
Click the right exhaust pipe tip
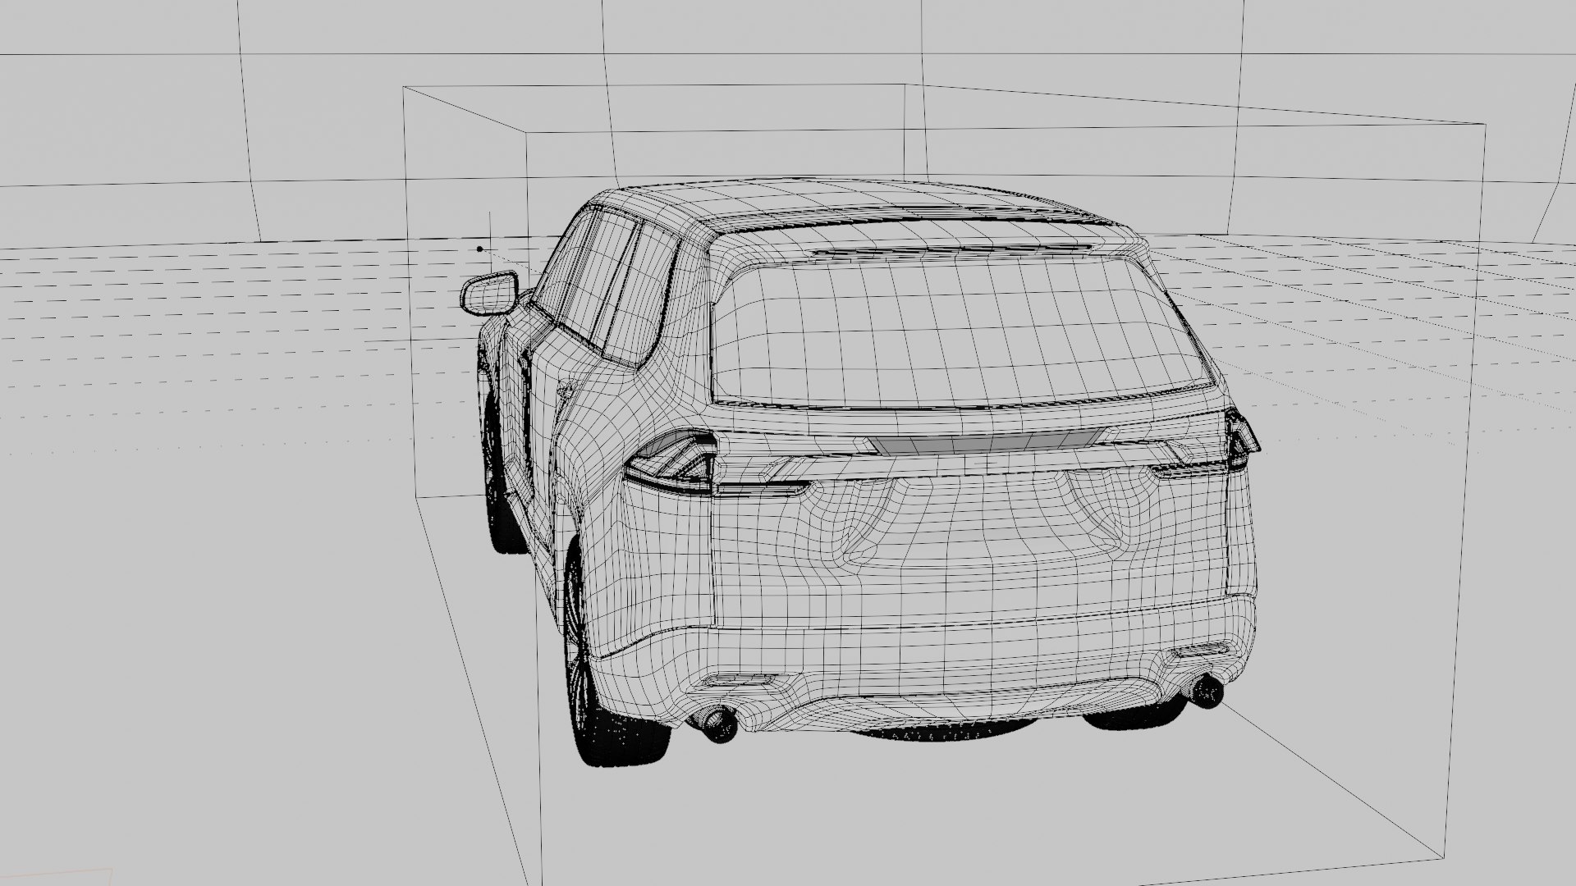tap(1207, 692)
